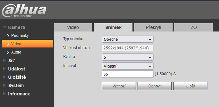Open the Interval dropdown
219x107 pixels.
128,66
